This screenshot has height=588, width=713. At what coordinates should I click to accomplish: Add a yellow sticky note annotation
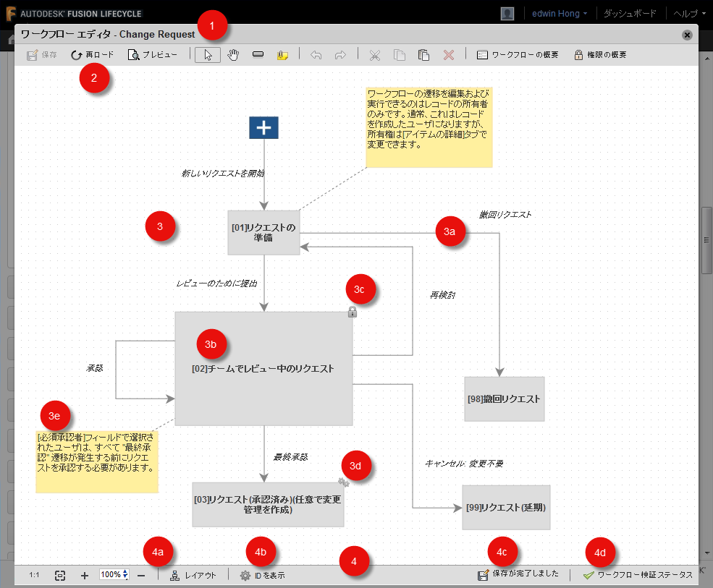click(282, 54)
